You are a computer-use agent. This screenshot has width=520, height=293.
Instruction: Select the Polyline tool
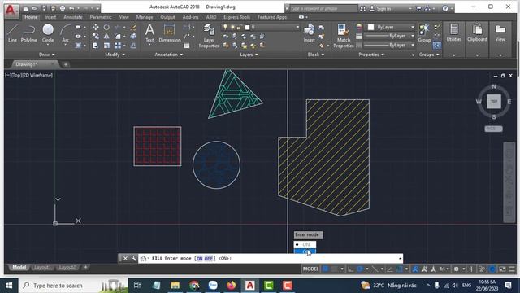click(x=29, y=33)
